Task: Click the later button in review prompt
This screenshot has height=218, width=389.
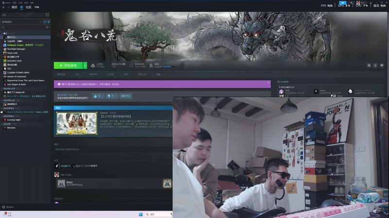Action: 125,96
